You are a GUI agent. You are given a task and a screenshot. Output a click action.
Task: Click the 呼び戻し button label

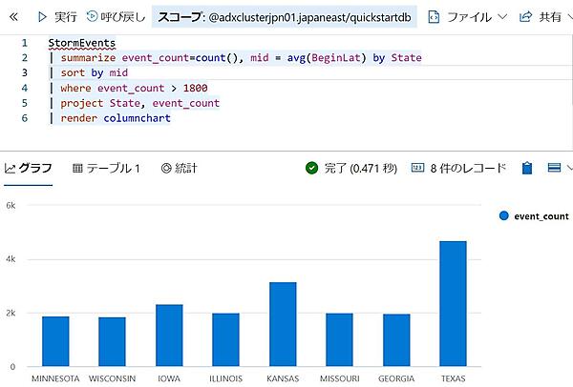(x=123, y=17)
